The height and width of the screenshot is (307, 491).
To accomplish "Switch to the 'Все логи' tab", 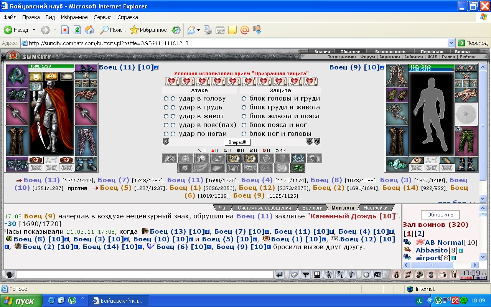I will click(311, 208).
